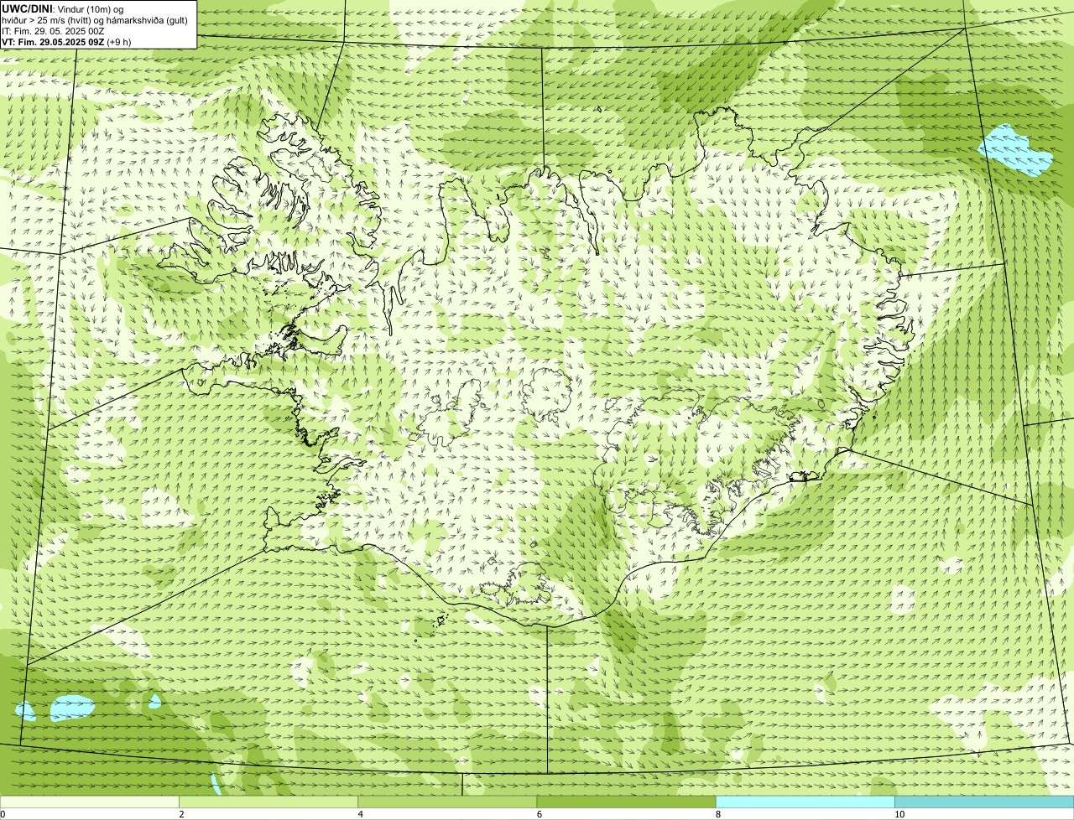
Task: Click the scale label '8' under the color bar
Action: 717,814
